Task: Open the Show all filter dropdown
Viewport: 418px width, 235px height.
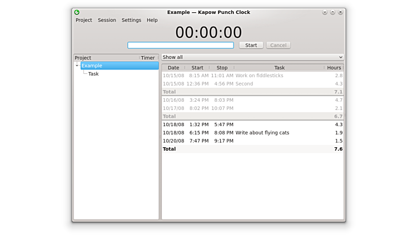Action: click(x=252, y=57)
